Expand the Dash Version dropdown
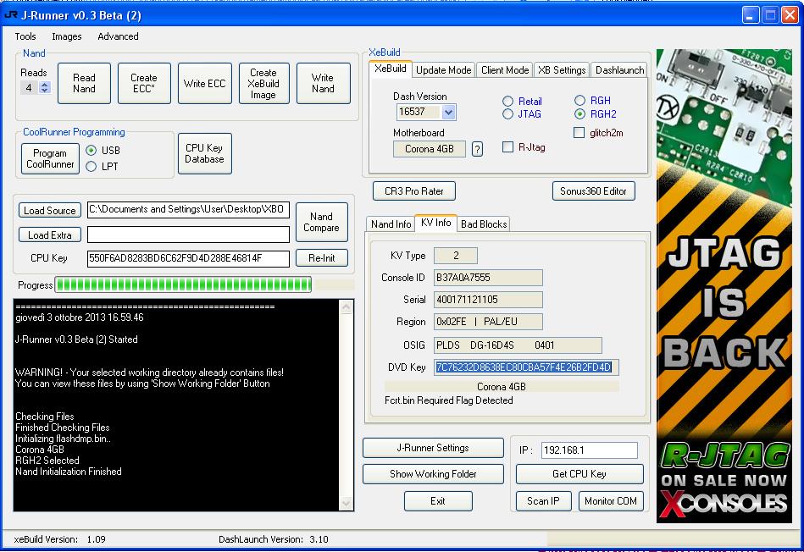This screenshot has height=552, width=804. pos(448,112)
